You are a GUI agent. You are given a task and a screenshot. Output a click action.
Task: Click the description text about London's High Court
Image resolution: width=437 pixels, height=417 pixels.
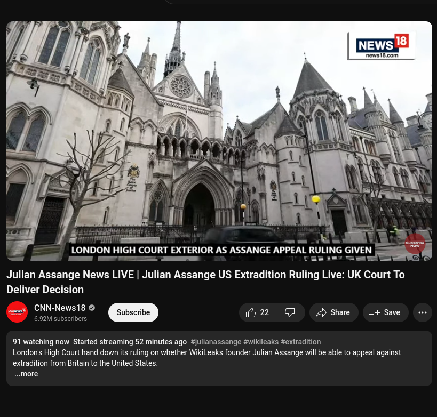(x=207, y=358)
